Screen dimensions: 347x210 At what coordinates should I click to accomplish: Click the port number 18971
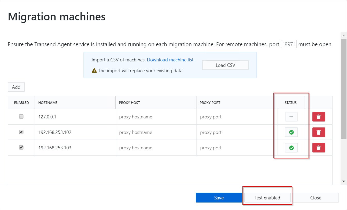click(x=289, y=44)
